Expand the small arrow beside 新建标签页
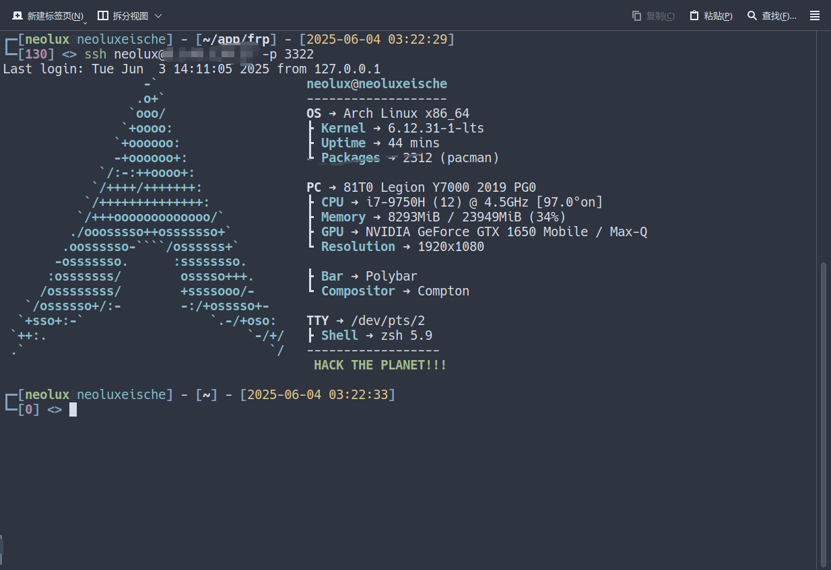 (86, 22)
